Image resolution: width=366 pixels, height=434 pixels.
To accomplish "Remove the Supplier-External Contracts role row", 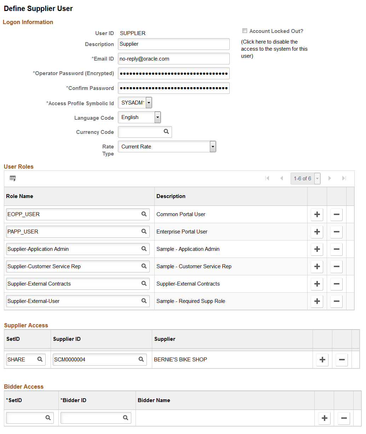I will click(336, 284).
